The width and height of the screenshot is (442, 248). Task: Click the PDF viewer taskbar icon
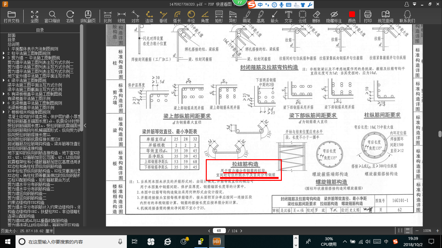216,242
